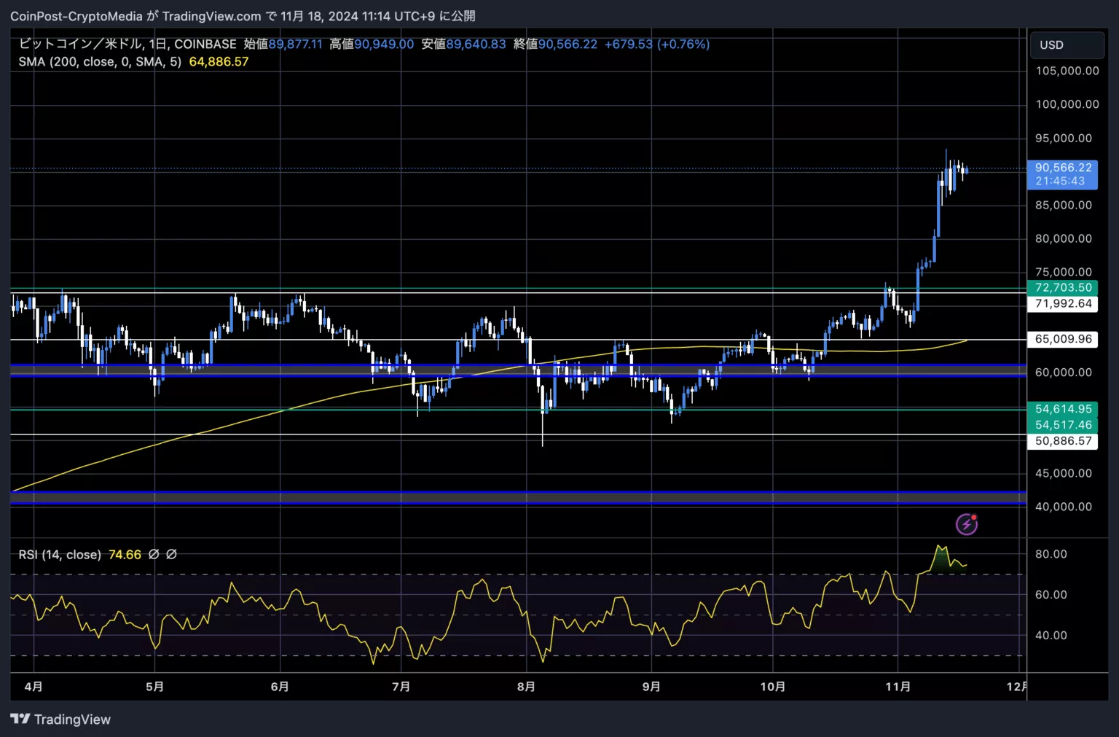Click the RSI scale 40.00 label
This screenshot has height=737, width=1119.
pyautogui.click(x=1051, y=636)
